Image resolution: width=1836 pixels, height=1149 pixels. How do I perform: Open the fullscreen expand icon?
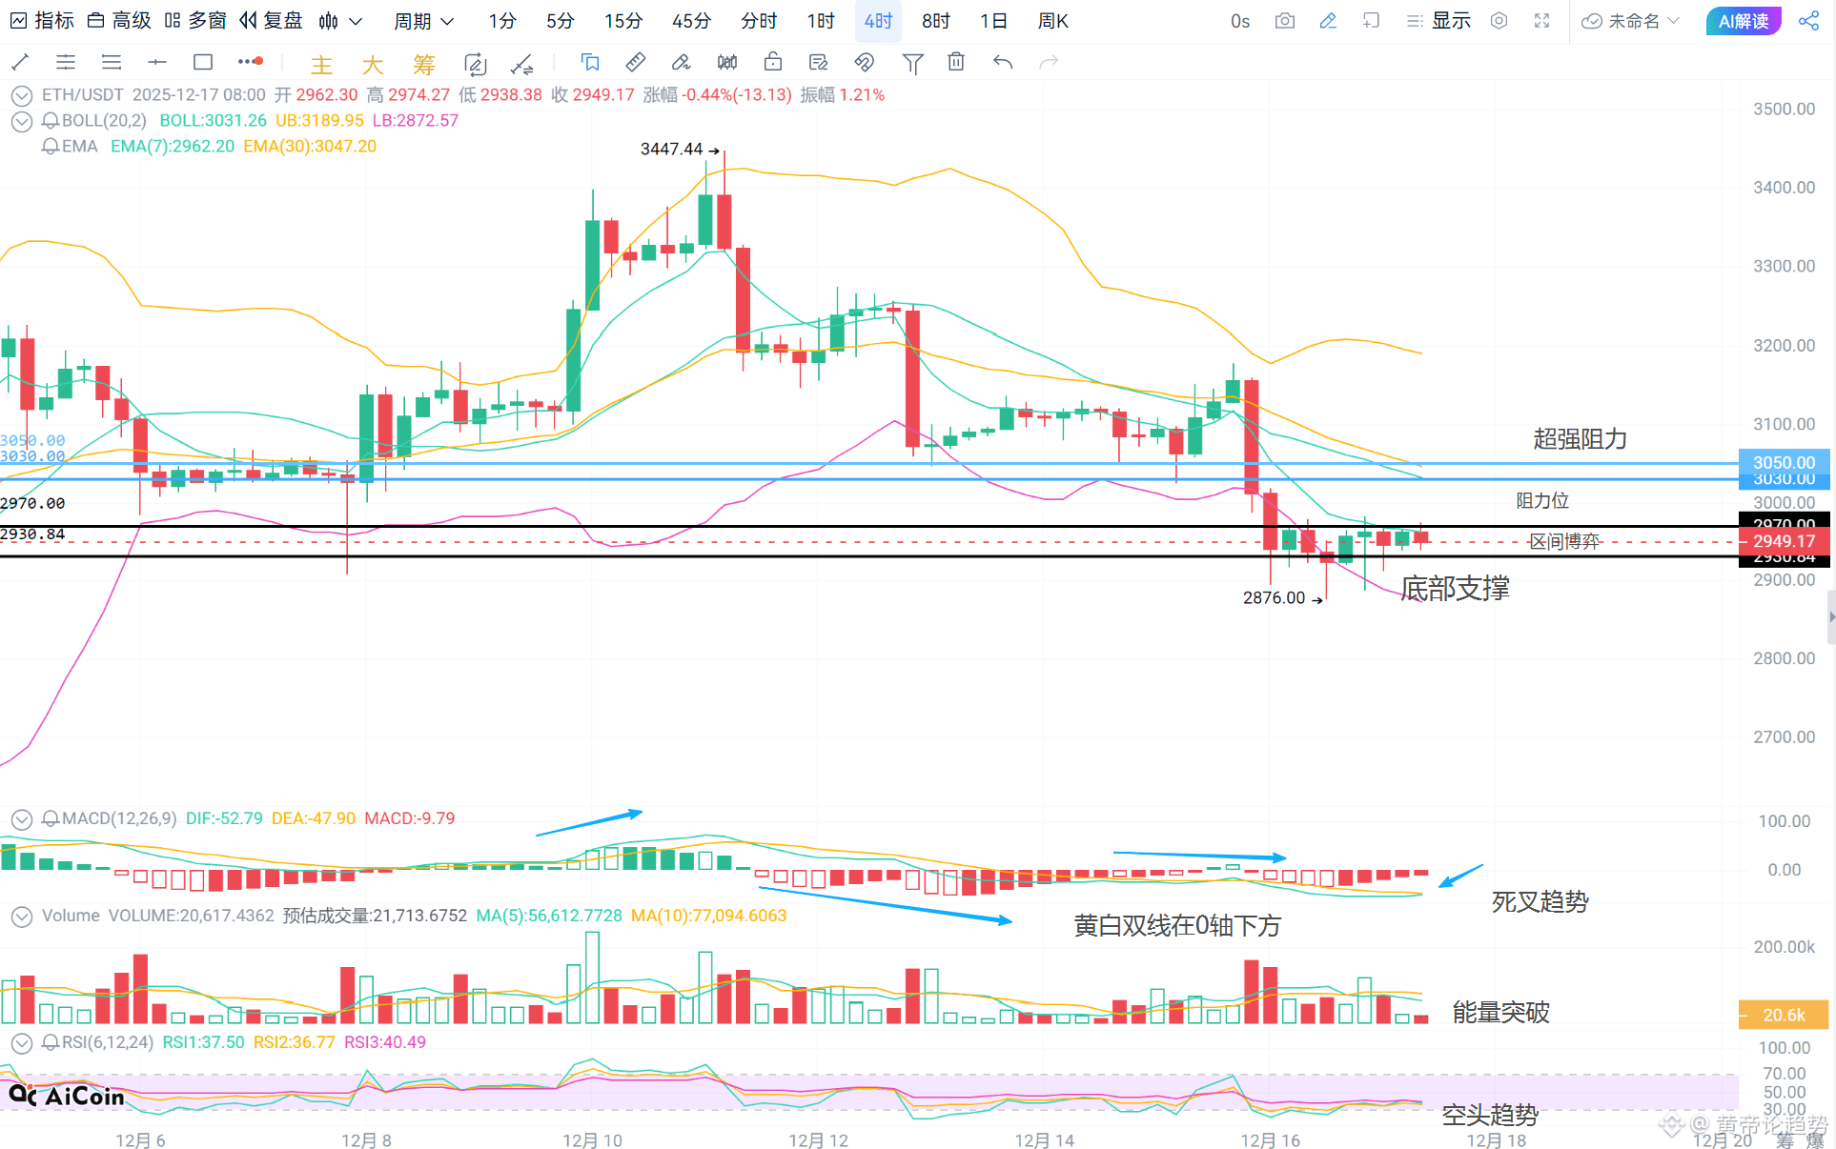click(x=1541, y=21)
